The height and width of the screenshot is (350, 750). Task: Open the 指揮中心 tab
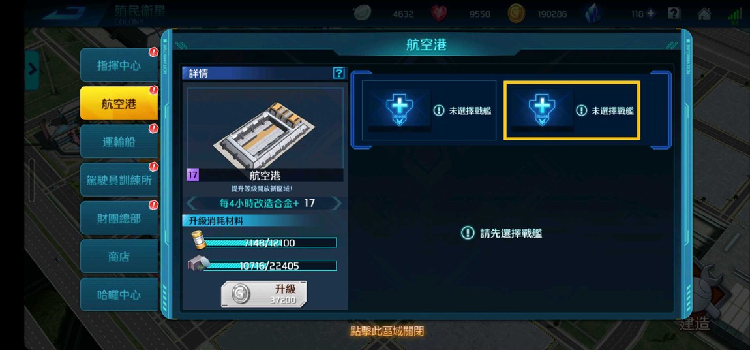tap(119, 65)
